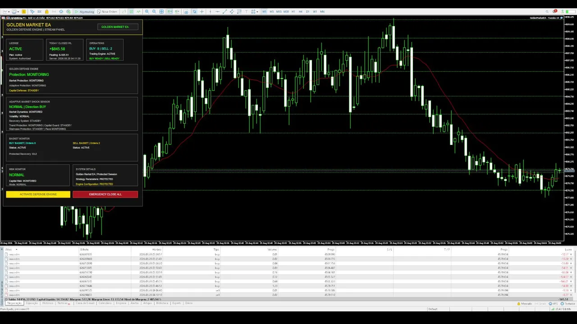Click the yellow S icon in toolbar
The height and width of the screenshot is (324, 577).
24,11
